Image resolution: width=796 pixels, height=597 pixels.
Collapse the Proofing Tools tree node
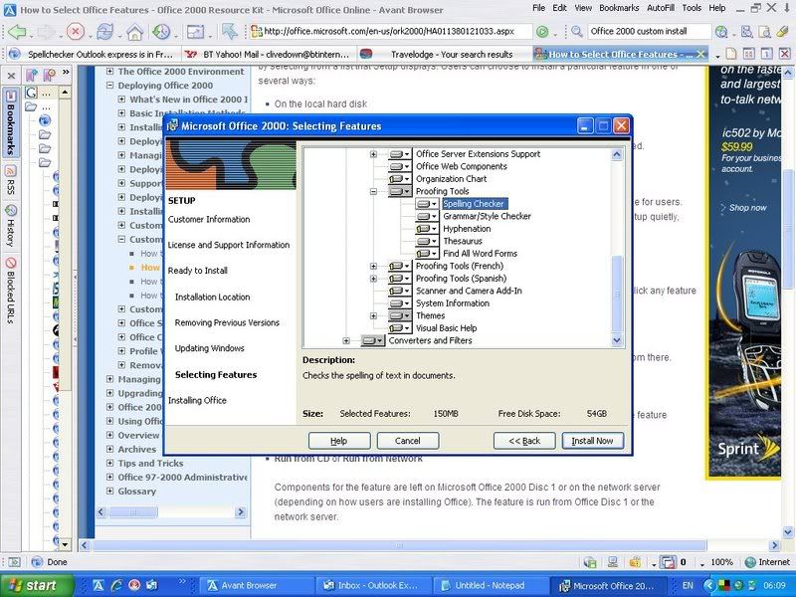pos(374,191)
